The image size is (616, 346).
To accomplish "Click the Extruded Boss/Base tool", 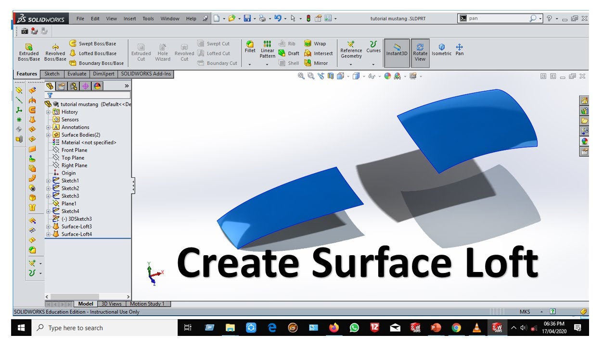I will 29,52.
